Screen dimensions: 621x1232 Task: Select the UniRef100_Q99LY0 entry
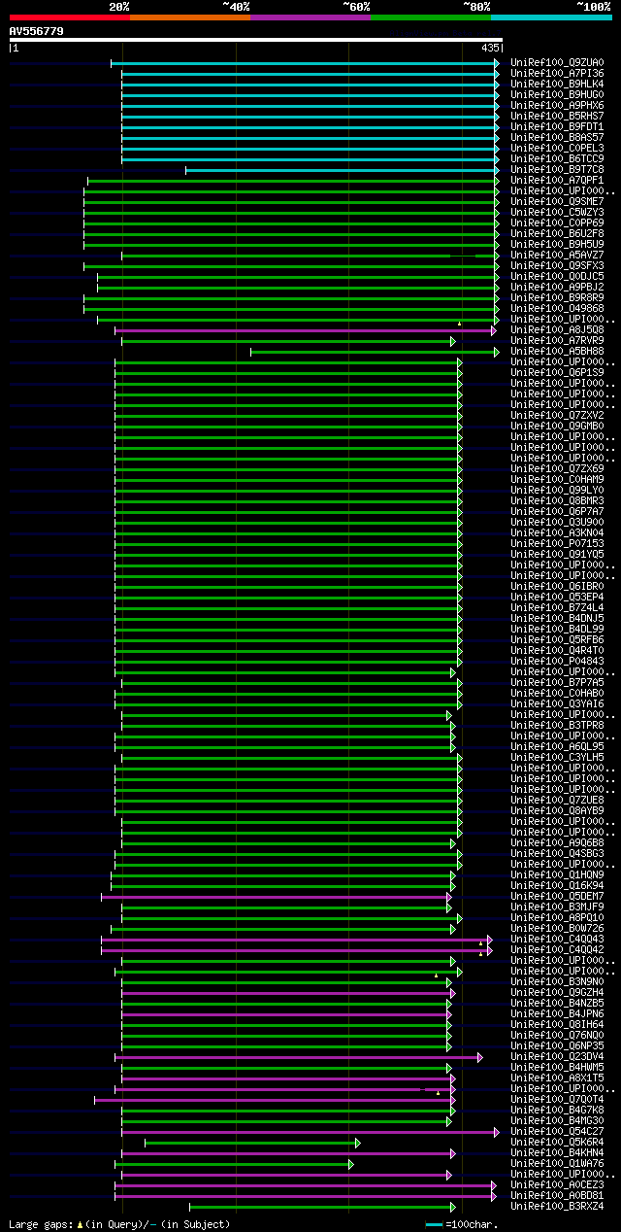point(557,491)
